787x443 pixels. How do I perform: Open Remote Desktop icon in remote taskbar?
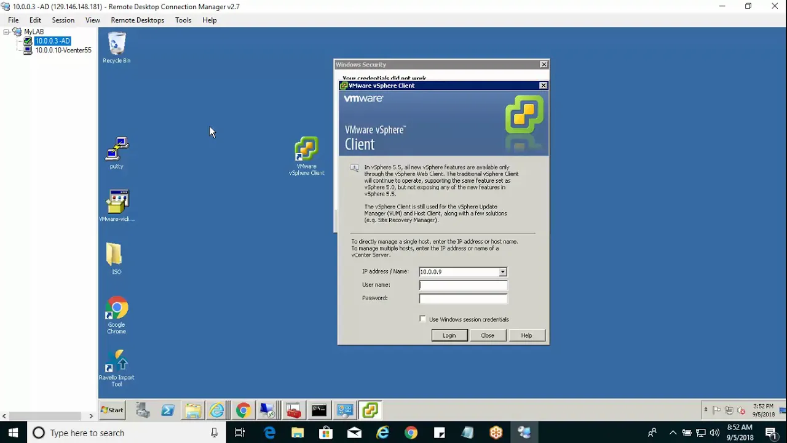(x=267, y=410)
